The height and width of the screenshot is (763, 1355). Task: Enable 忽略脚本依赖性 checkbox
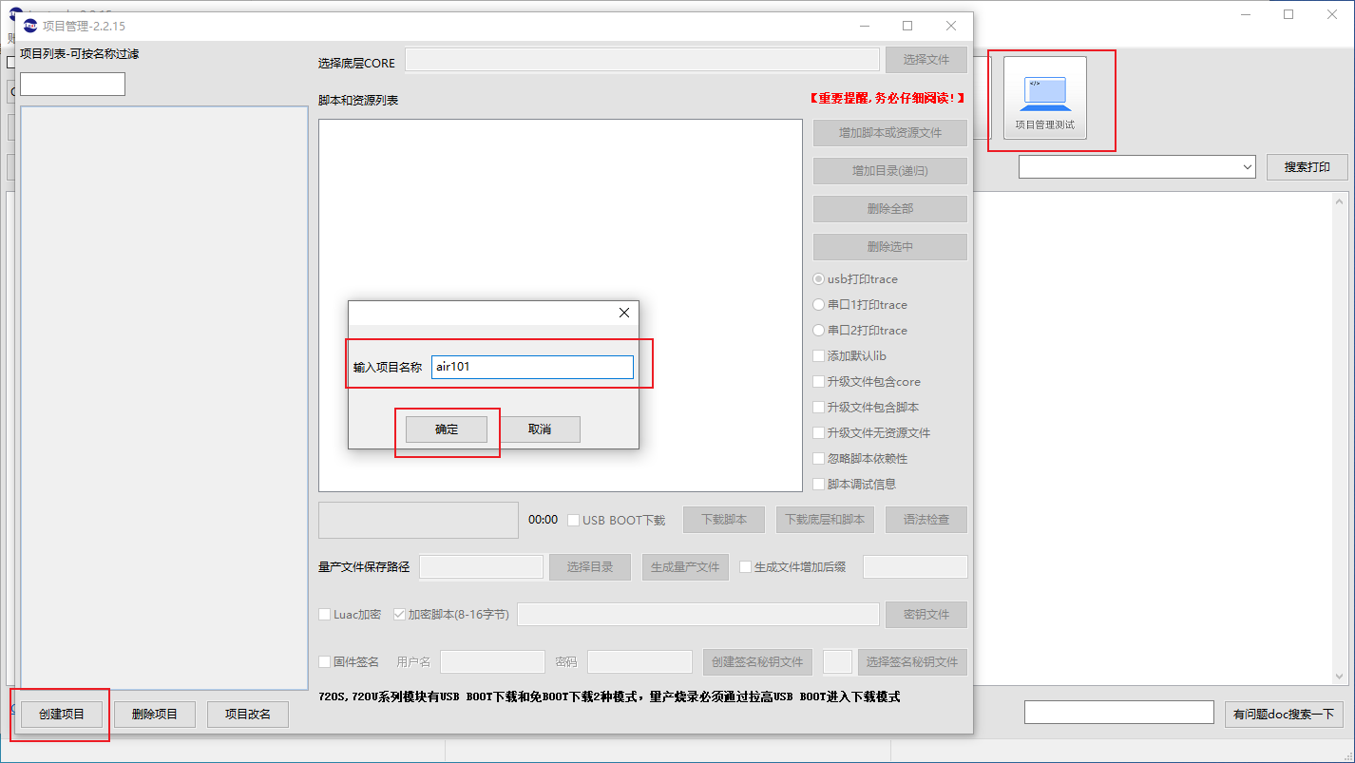click(819, 459)
